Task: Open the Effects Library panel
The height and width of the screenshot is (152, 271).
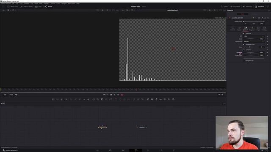Action: (26, 7)
